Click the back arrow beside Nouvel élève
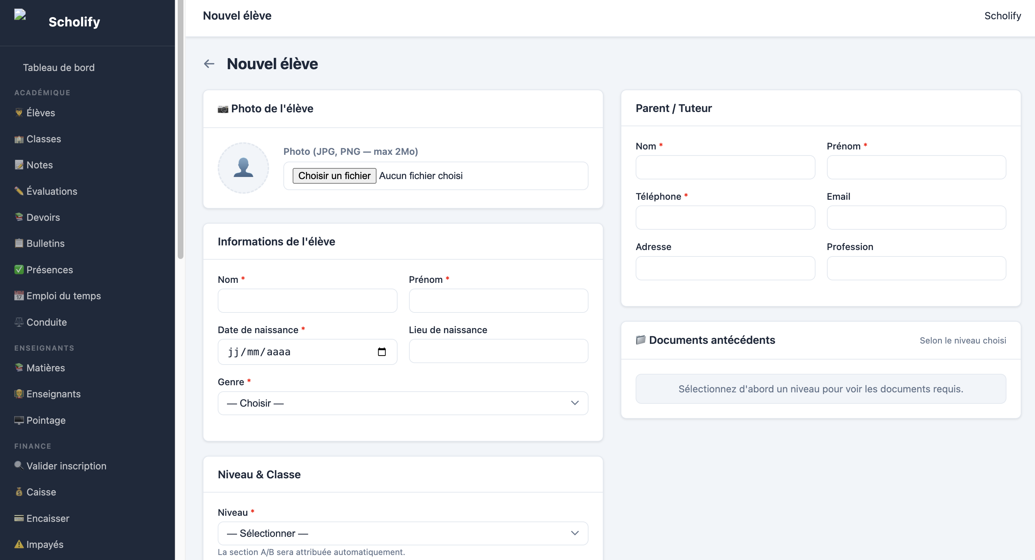 (x=209, y=64)
